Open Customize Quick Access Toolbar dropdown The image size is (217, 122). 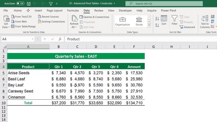[x=57, y=4]
